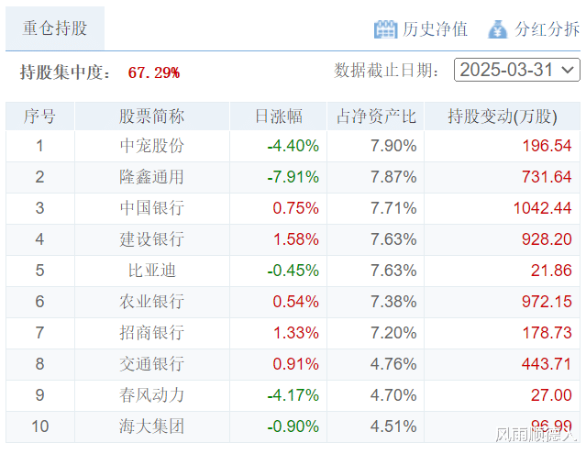Open the 分红分拆 link
The width and height of the screenshot is (586, 454).
click(547, 29)
